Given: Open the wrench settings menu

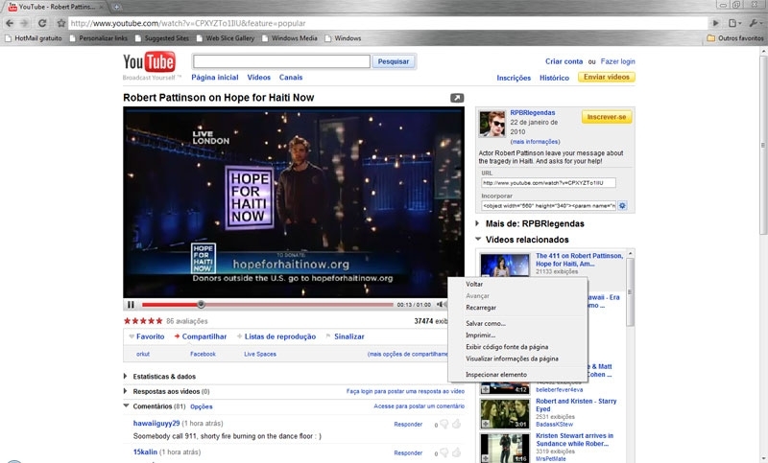Looking at the screenshot, I should point(756,23).
